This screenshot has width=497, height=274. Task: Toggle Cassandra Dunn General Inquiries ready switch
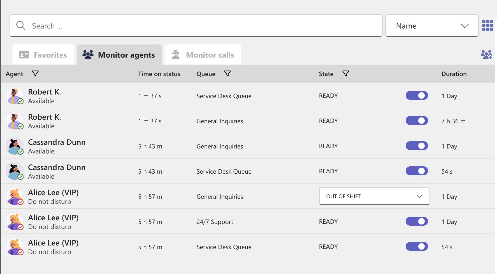[x=417, y=146]
